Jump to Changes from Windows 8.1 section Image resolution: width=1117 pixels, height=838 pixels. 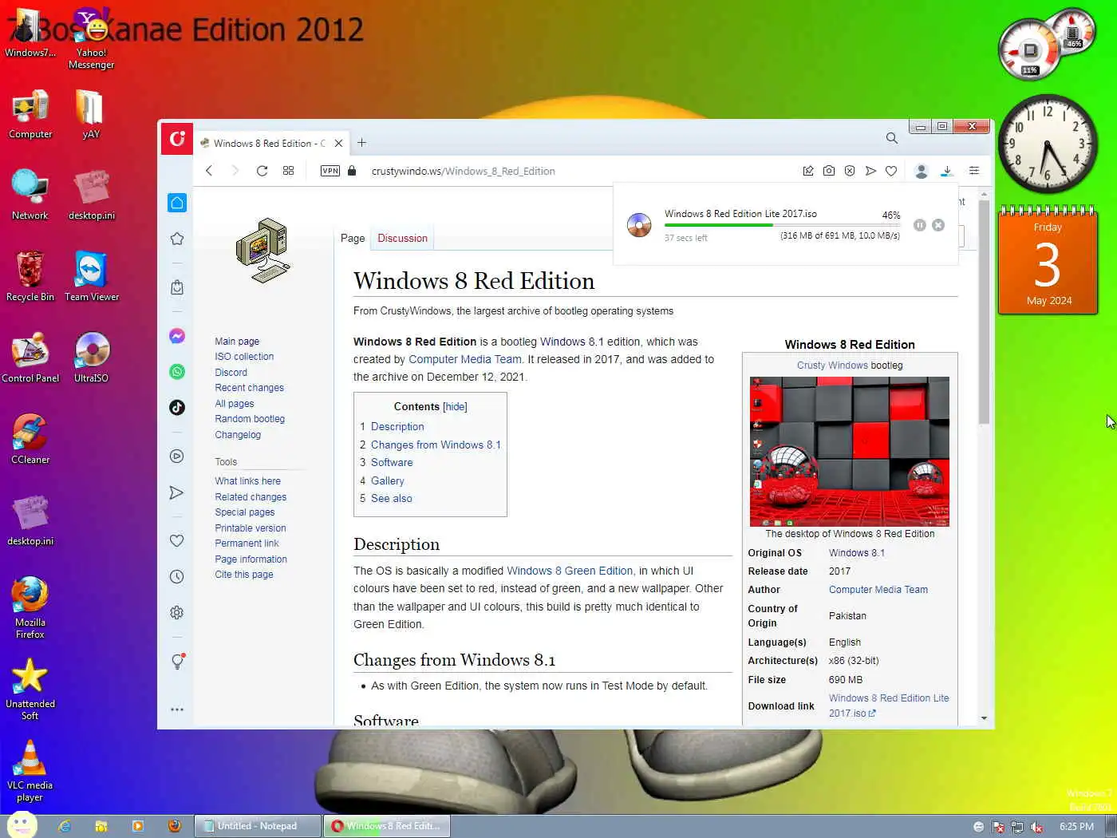pyautogui.click(x=436, y=445)
